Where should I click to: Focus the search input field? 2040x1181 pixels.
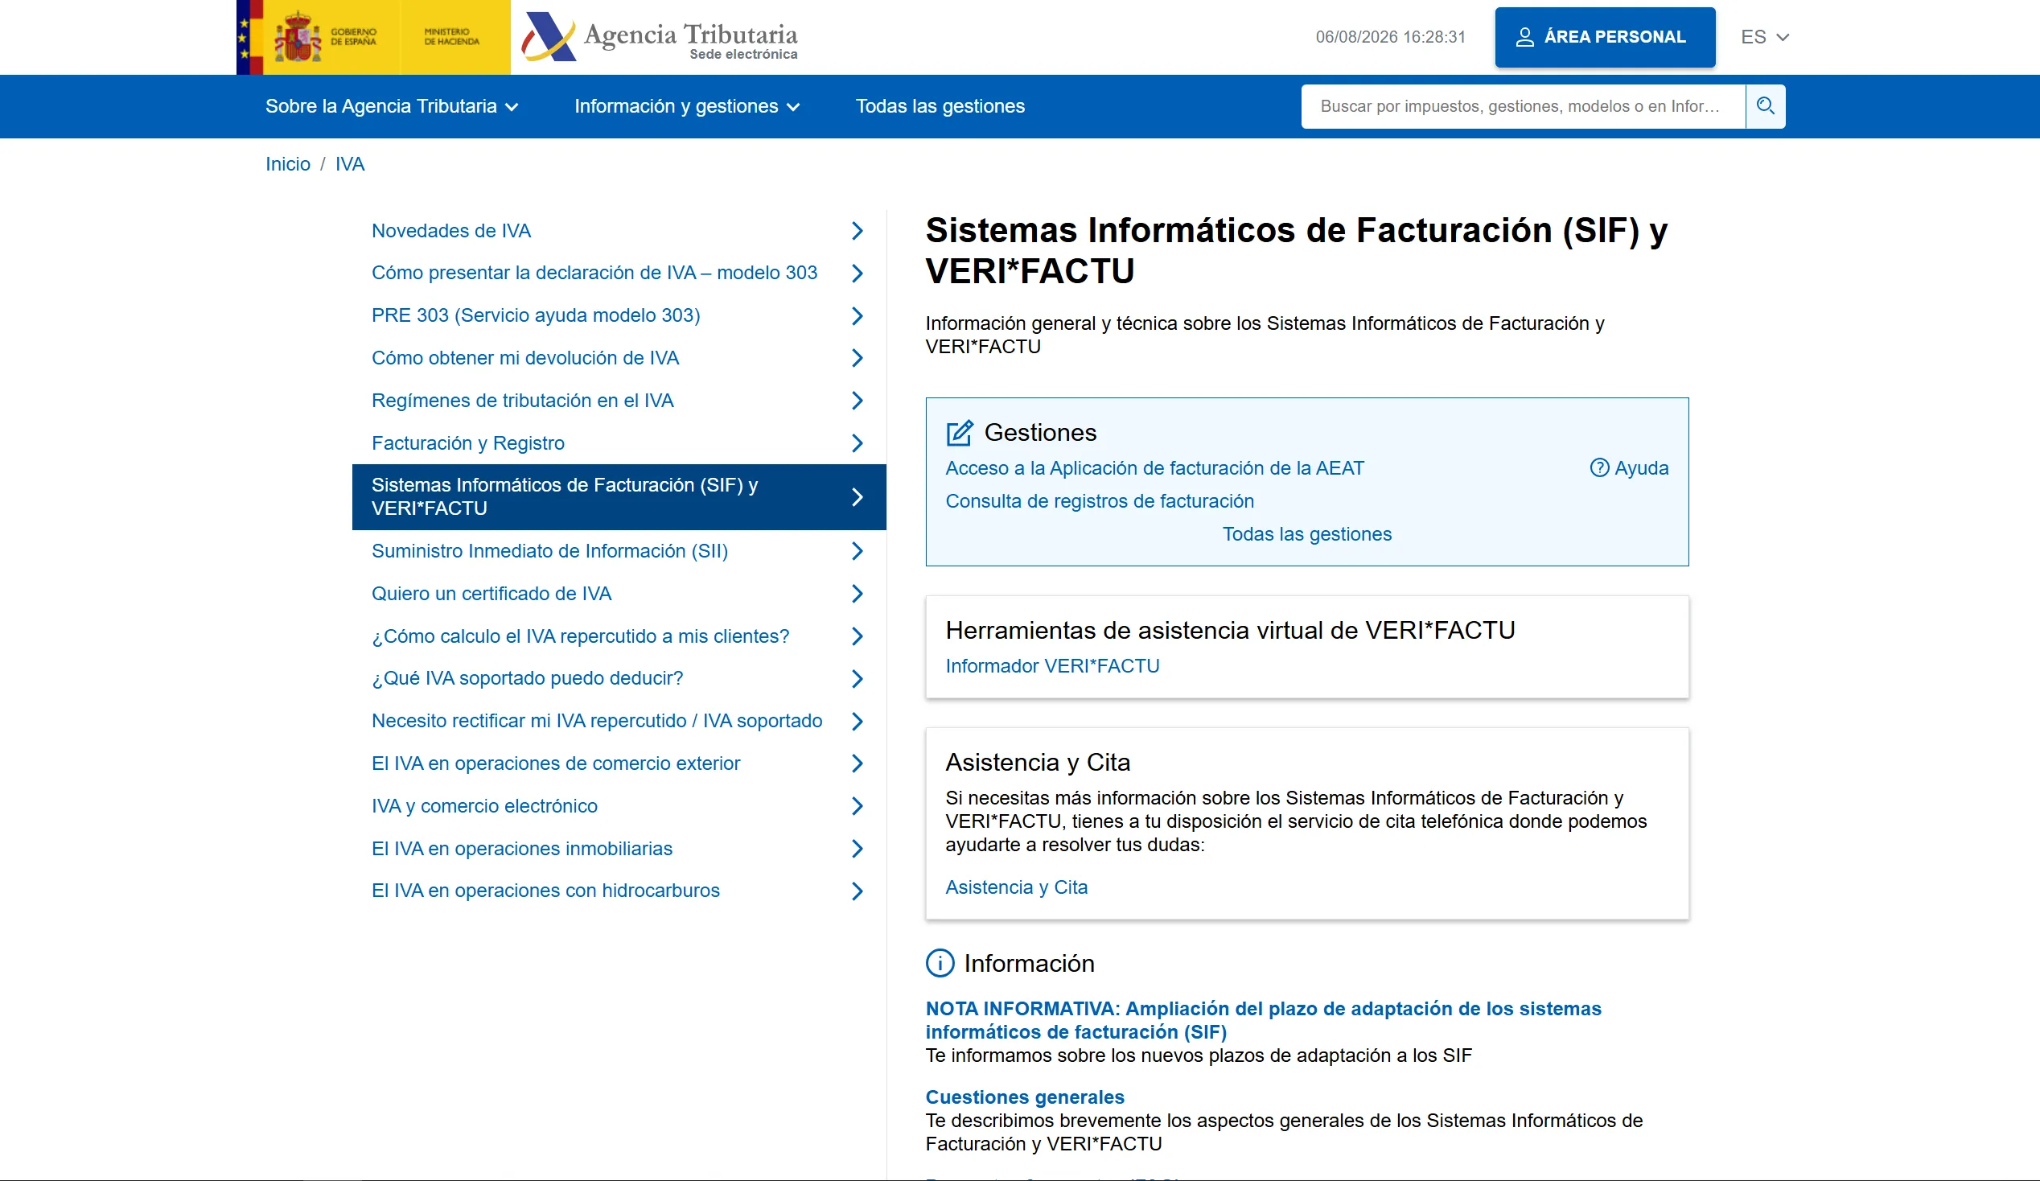pos(1523,106)
